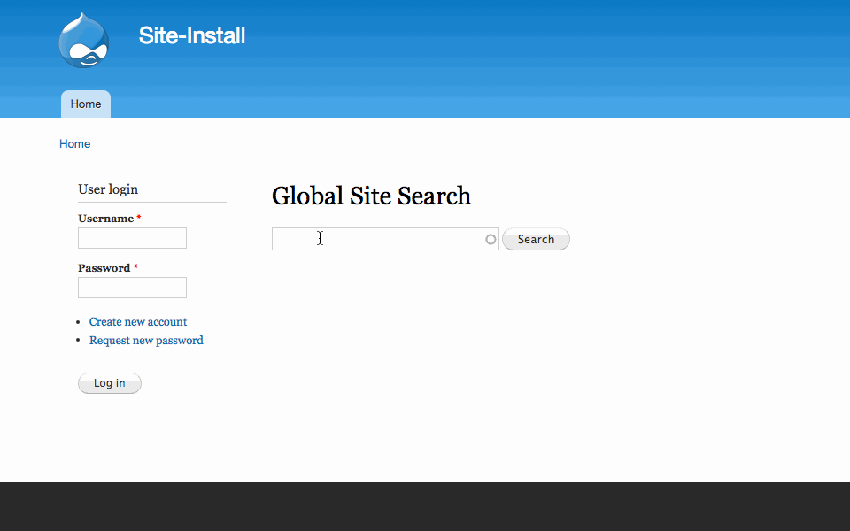
Task: Focus the Username text field
Action: [132, 238]
